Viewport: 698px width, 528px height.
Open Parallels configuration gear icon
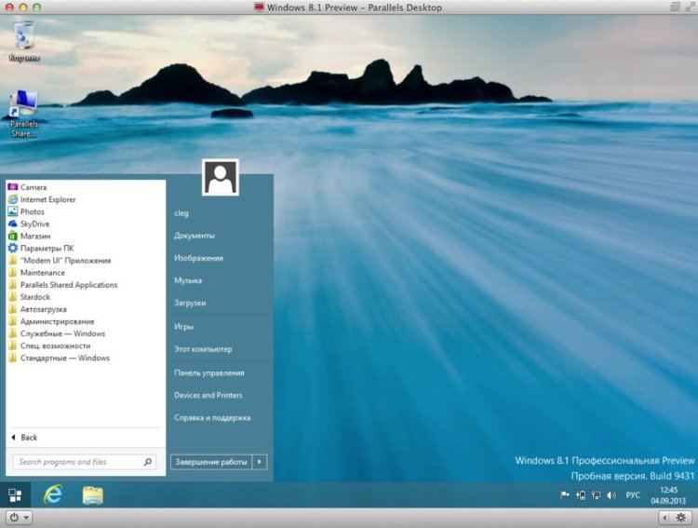coord(680,518)
